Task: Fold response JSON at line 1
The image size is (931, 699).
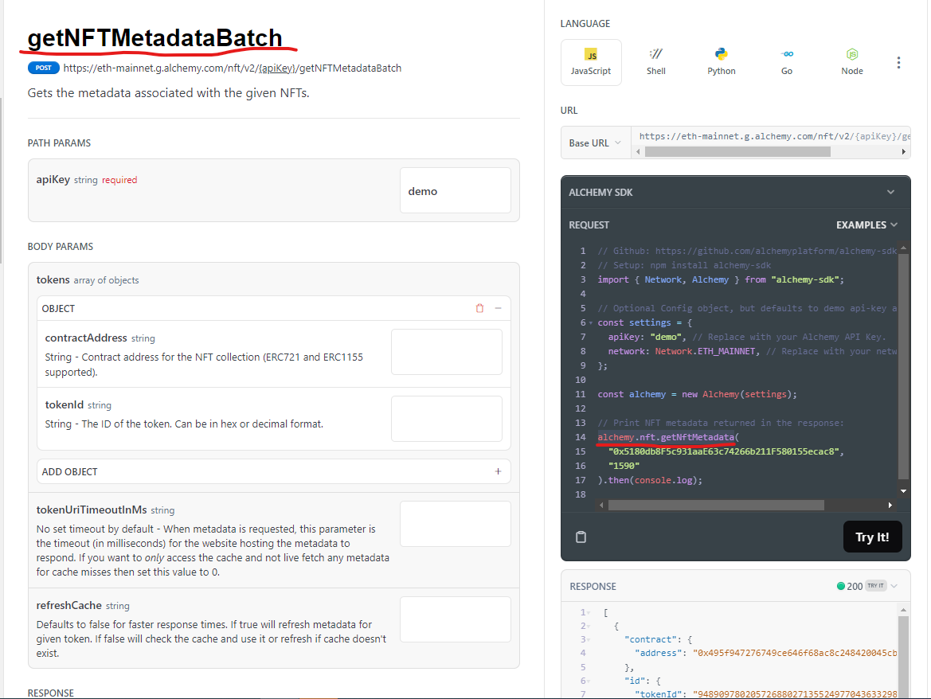Action: tap(589, 612)
